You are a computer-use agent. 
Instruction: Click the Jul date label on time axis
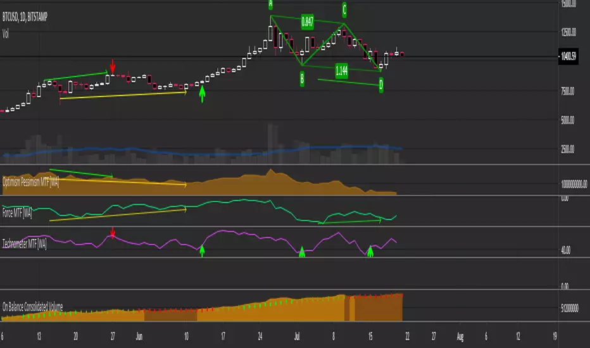click(297, 337)
